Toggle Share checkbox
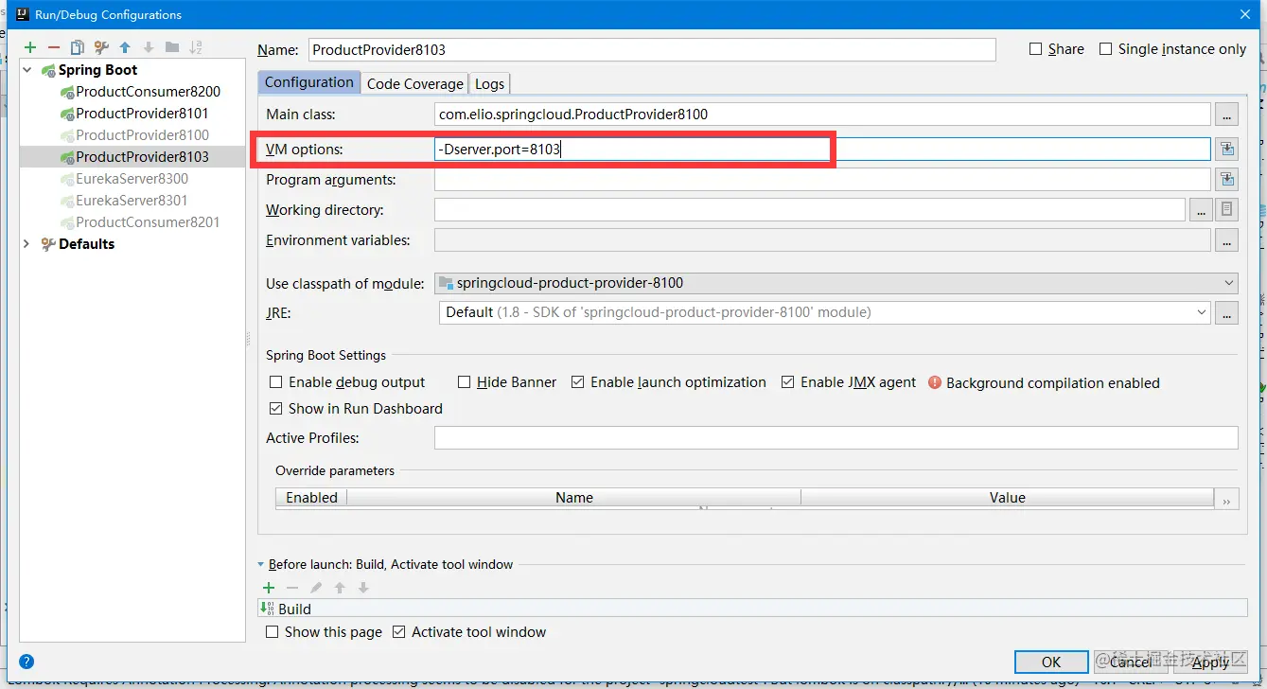 [1035, 49]
